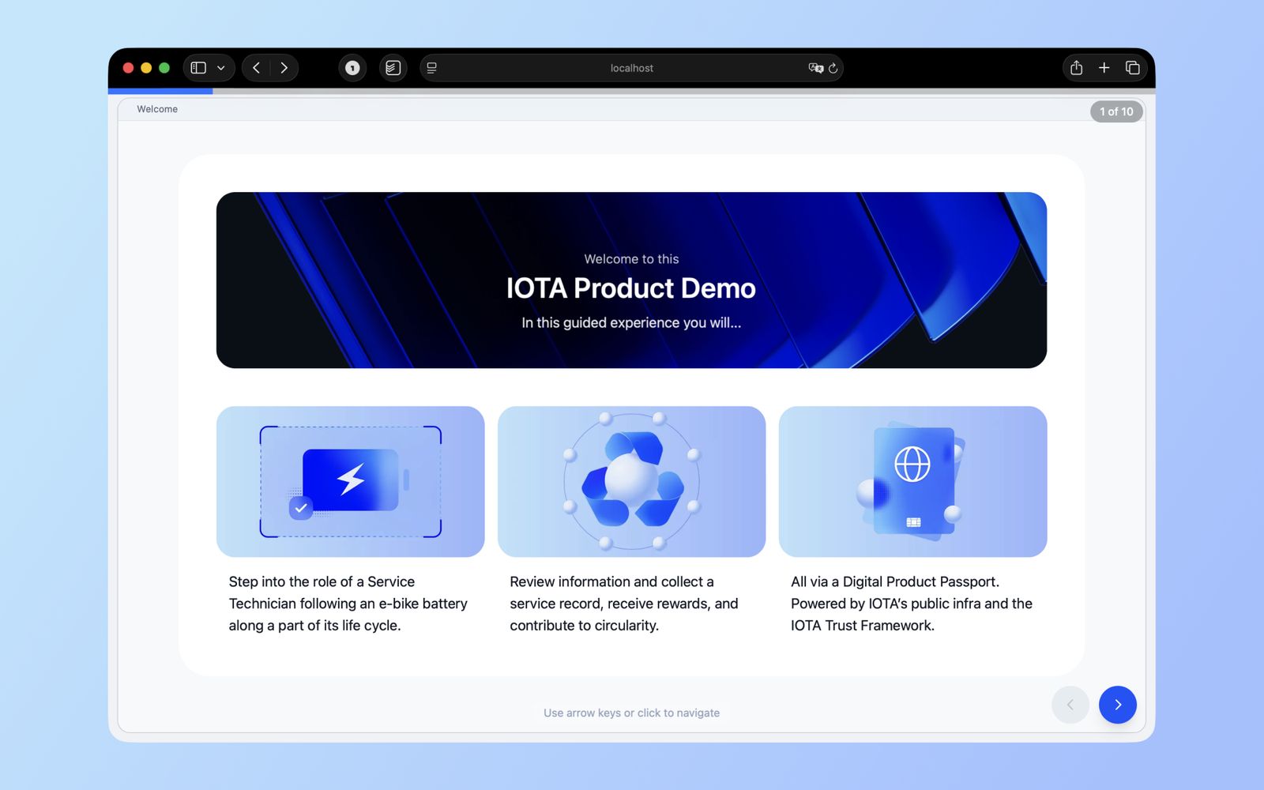Click 'Use arrow keys or click to navigate' hint
Screen dimensions: 1264x790
click(x=631, y=713)
